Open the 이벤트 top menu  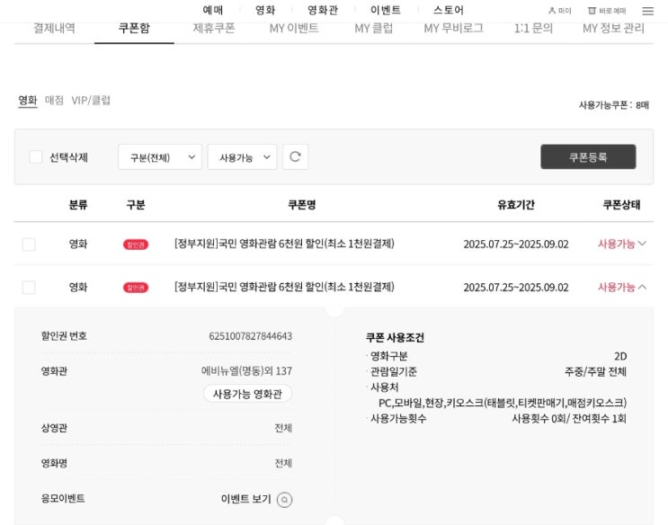click(x=385, y=10)
